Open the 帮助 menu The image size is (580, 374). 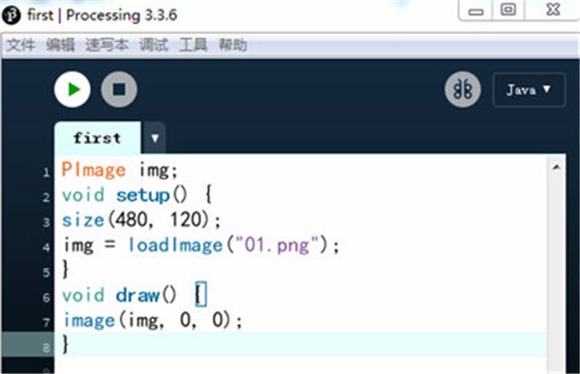click(x=232, y=45)
